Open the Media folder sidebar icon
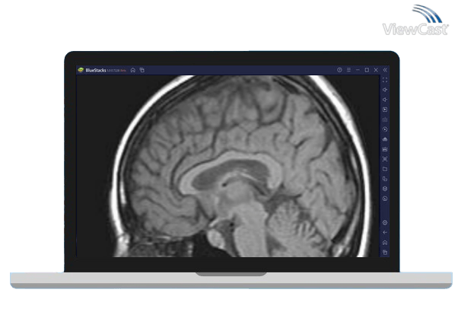The image size is (458, 315). click(x=385, y=169)
